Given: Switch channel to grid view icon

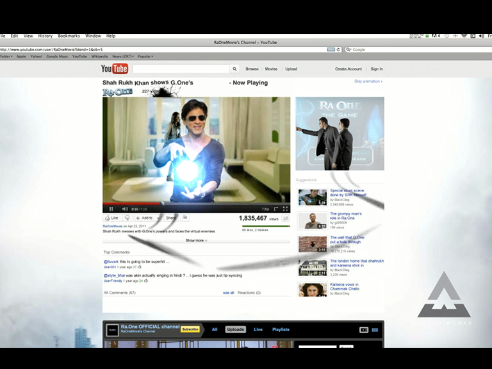Looking at the screenshot, I should 375,330.
